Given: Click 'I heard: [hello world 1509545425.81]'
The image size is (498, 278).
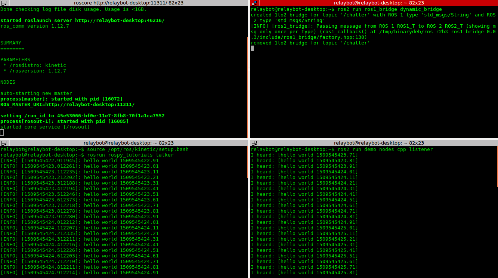Looking at the screenshot, I should click(x=304, y=273).
